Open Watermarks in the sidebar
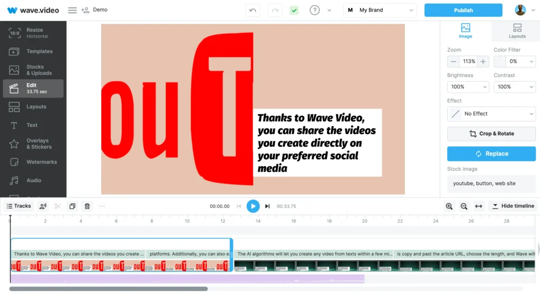The image size is (540, 294). (33, 162)
